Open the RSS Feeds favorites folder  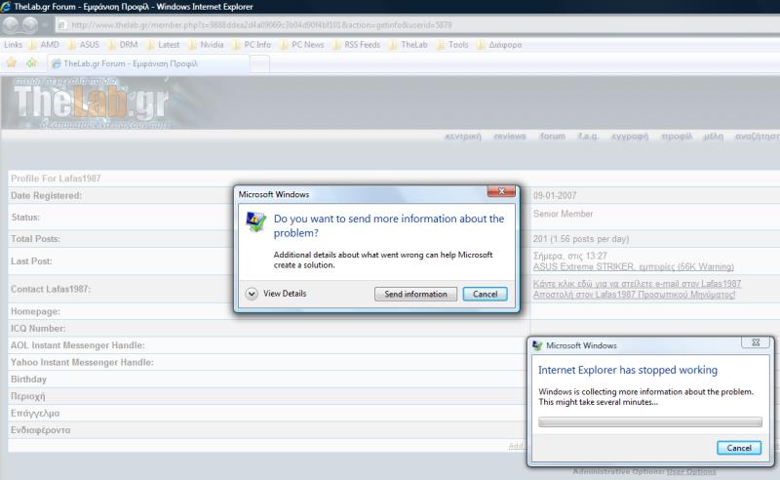(356, 45)
